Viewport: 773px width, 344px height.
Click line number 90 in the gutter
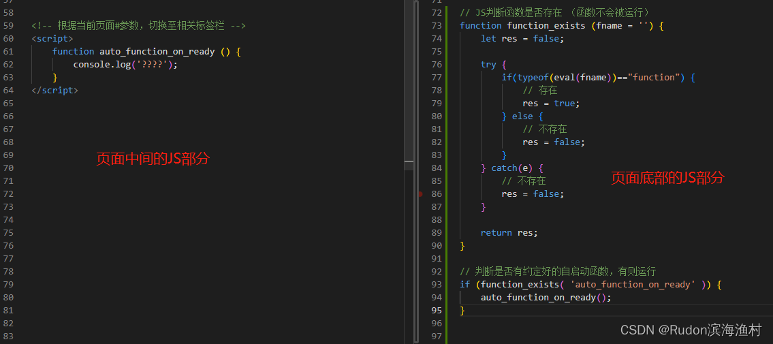click(437, 245)
